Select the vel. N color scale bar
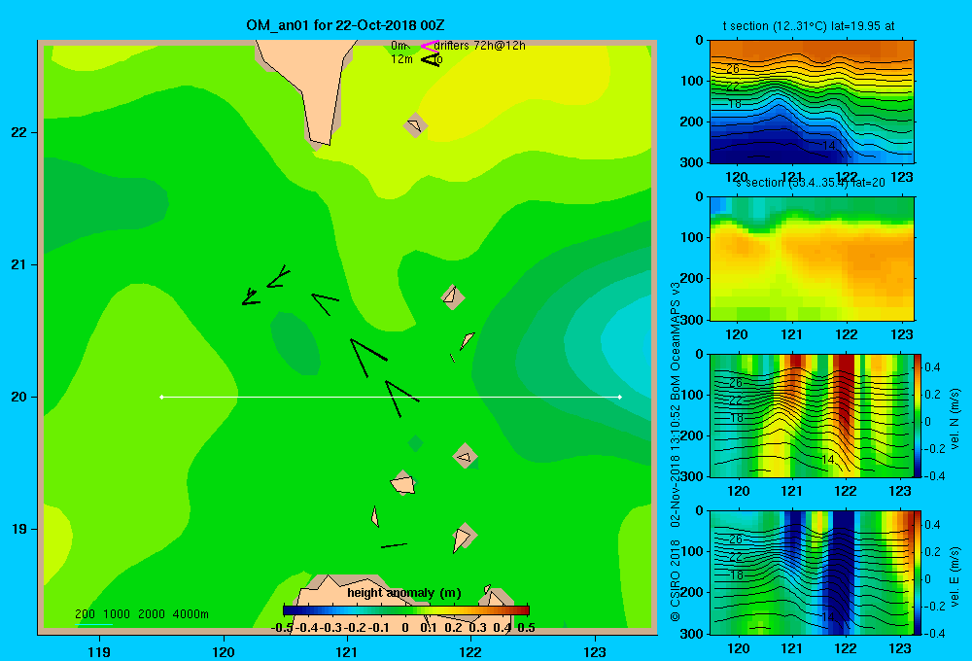The width and height of the screenshot is (972, 661). pos(918,415)
